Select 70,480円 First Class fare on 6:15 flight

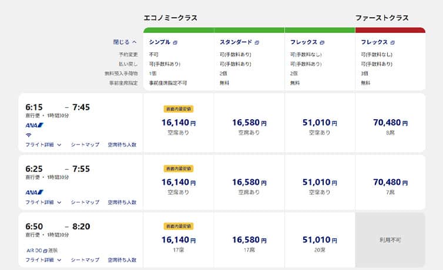point(390,124)
